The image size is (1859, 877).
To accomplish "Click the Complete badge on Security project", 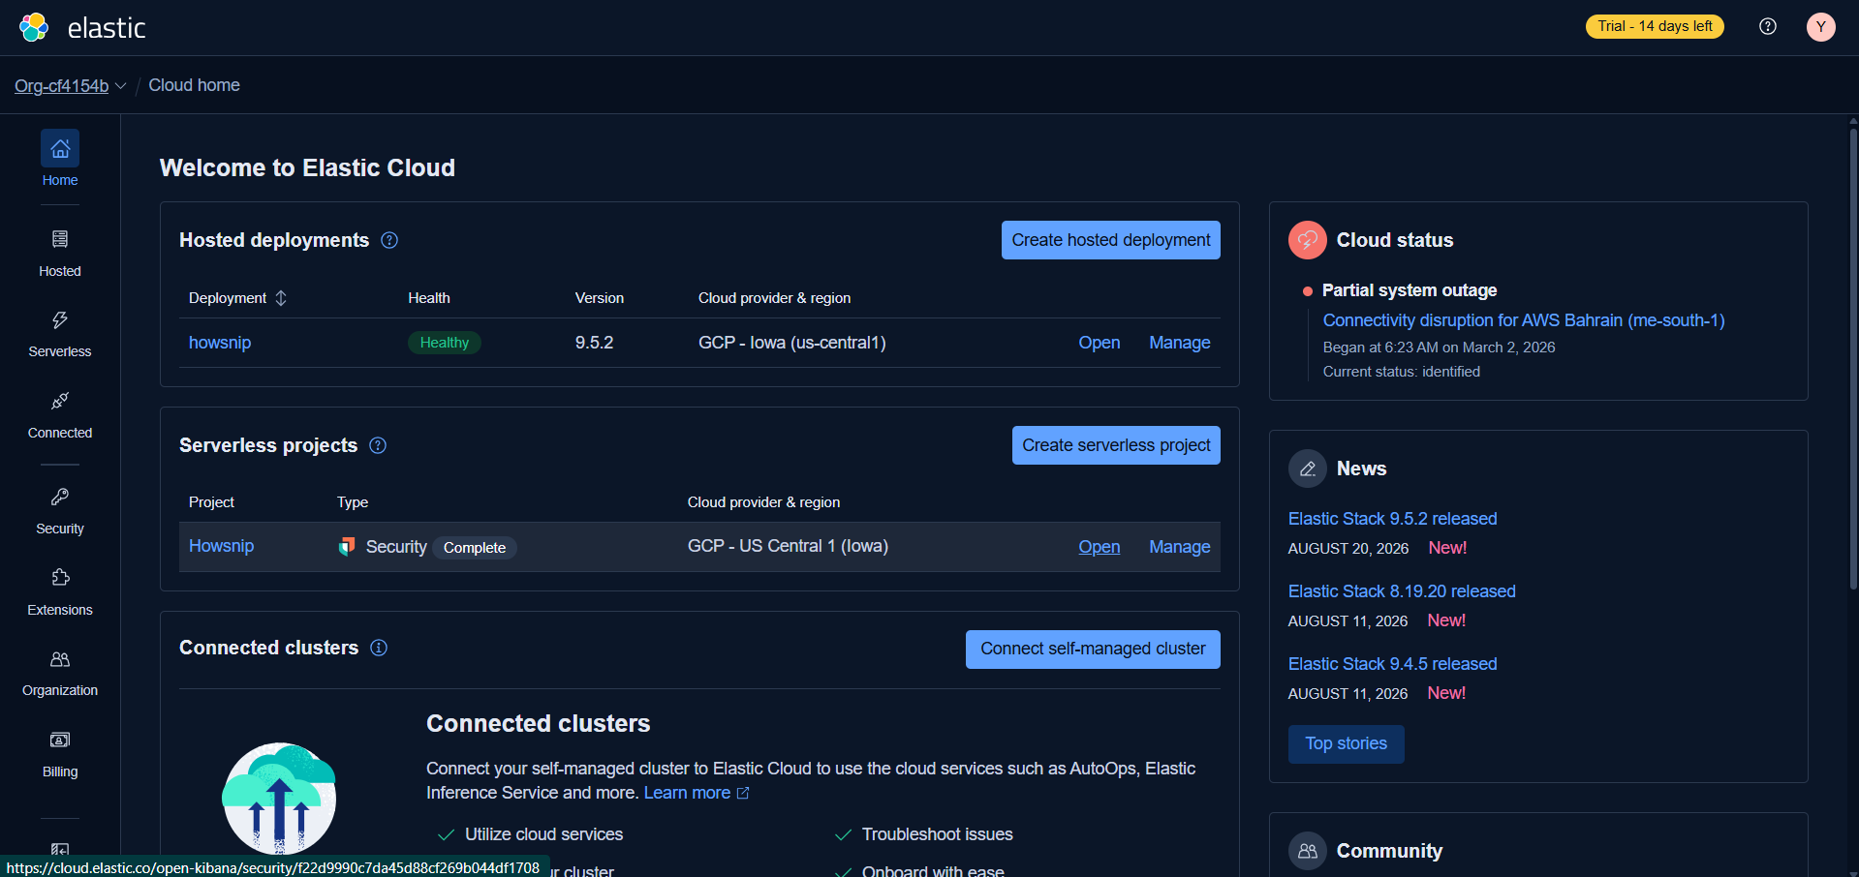I will 475,548.
